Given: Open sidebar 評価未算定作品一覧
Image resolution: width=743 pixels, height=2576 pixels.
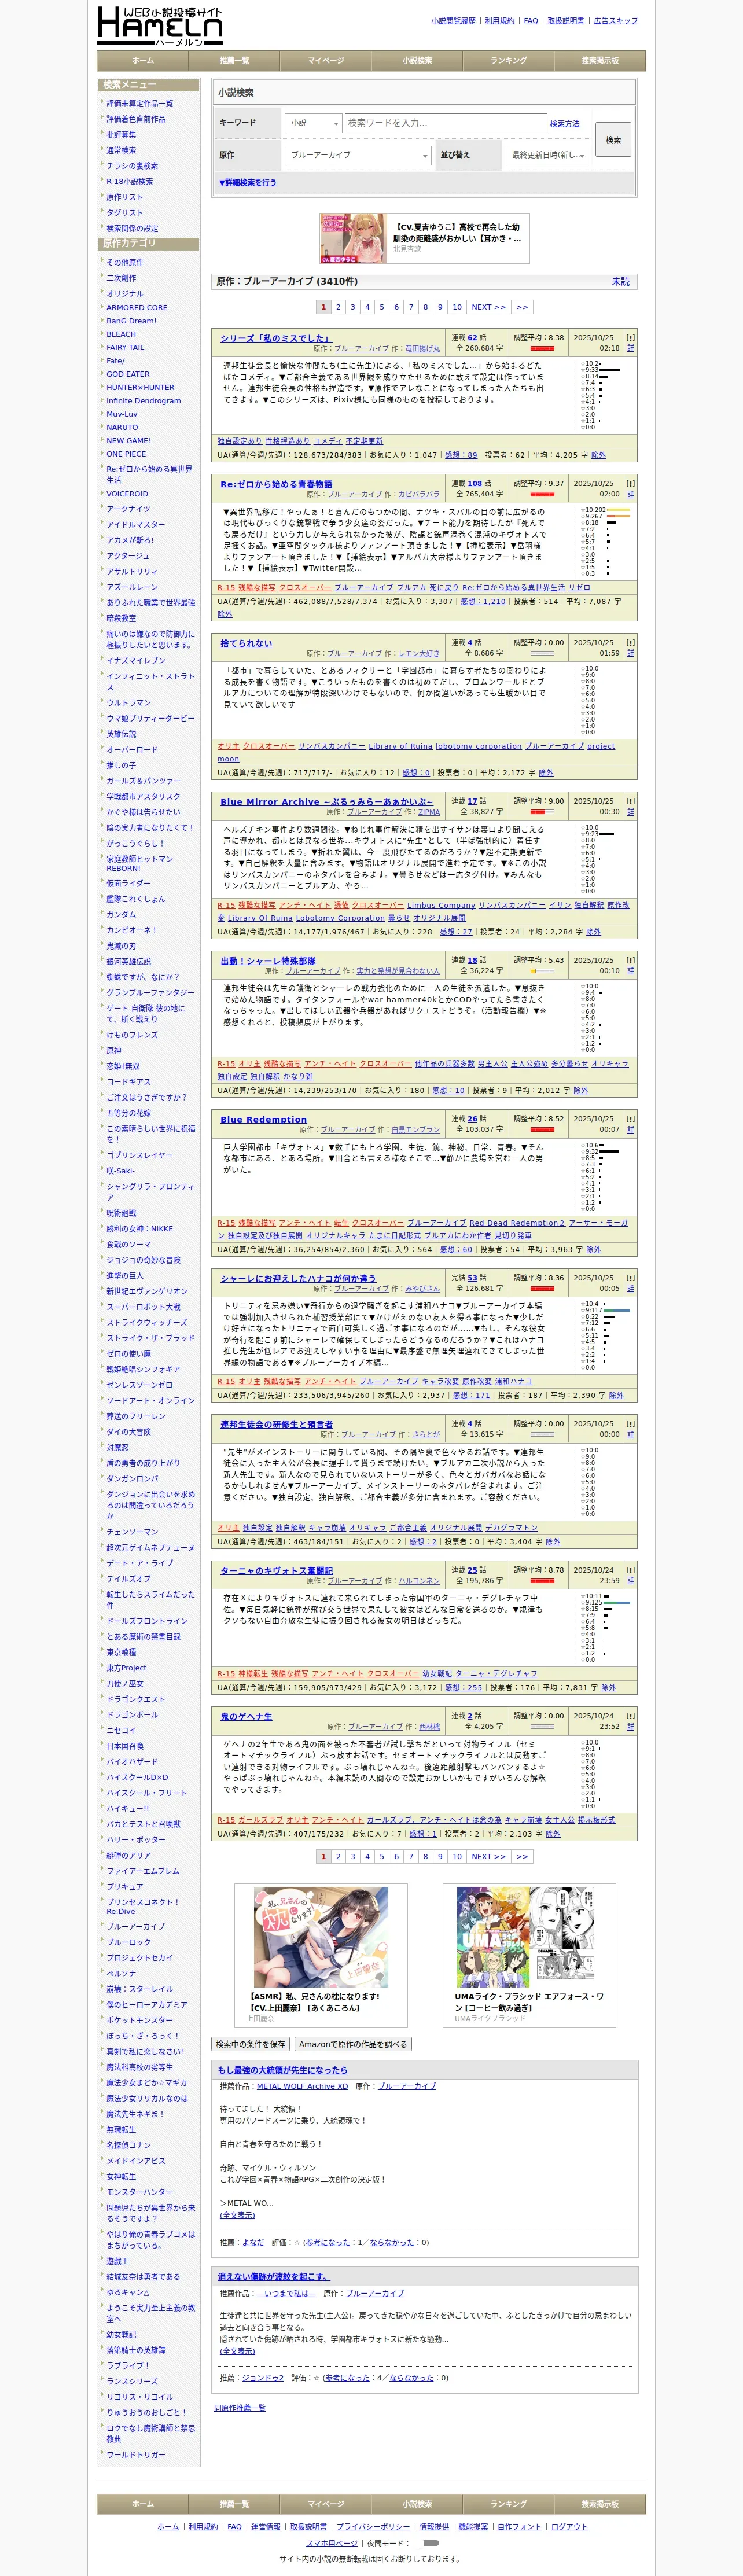Looking at the screenshot, I should click(x=140, y=104).
